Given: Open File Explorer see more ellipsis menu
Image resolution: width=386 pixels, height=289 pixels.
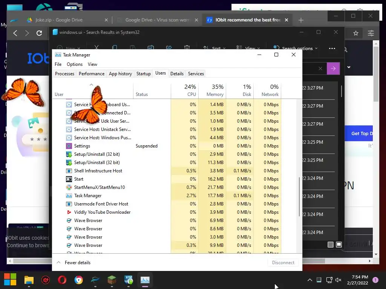Looking at the screenshot, I should [x=332, y=49].
